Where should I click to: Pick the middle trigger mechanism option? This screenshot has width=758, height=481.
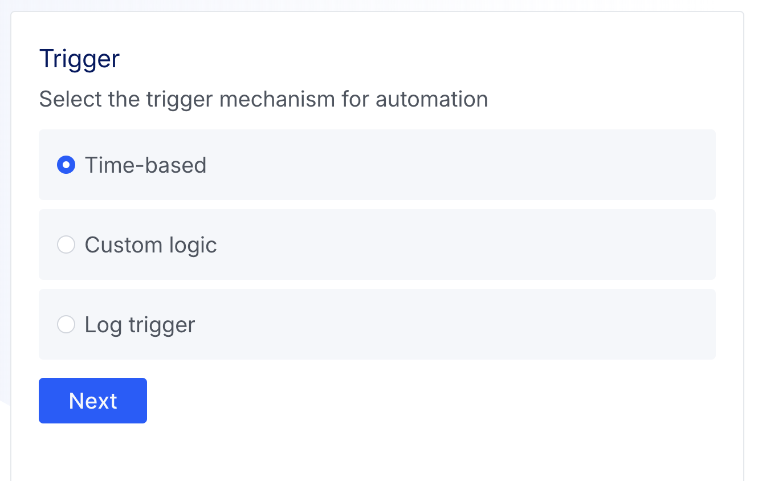(x=66, y=245)
